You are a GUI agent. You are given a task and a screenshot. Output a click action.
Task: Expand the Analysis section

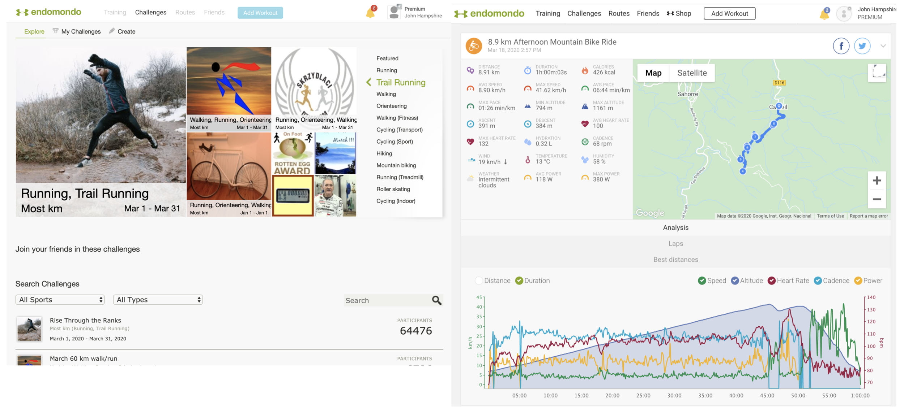click(x=675, y=228)
